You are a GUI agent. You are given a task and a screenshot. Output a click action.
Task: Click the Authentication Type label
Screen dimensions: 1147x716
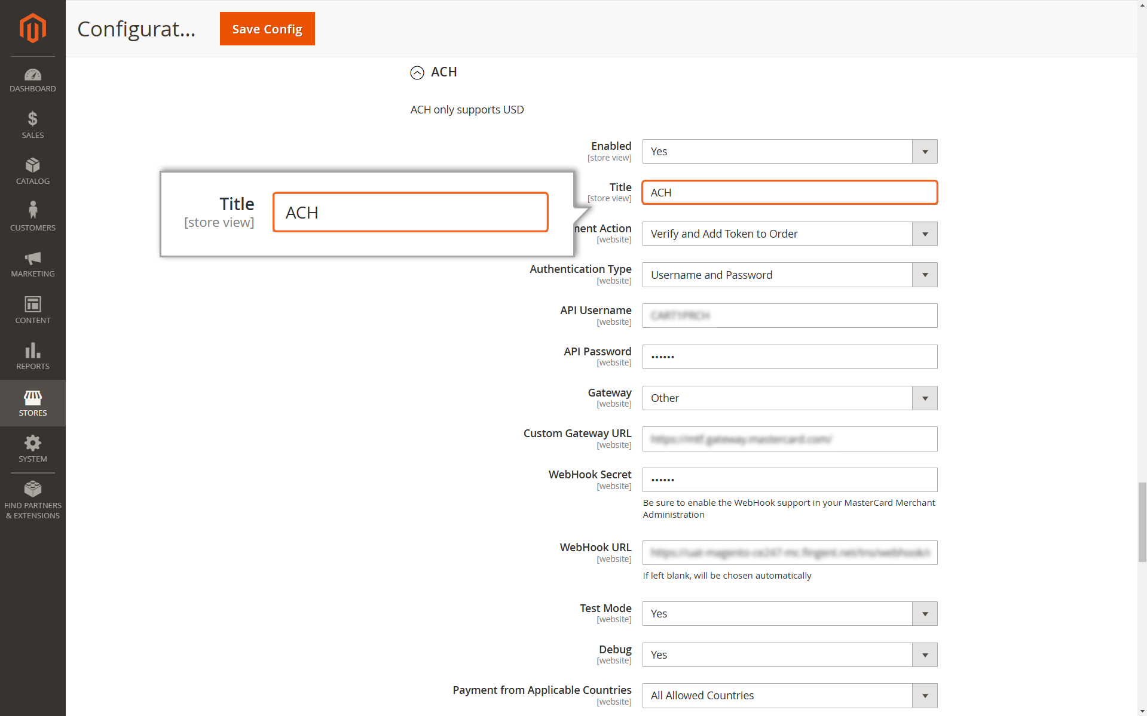click(580, 269)
